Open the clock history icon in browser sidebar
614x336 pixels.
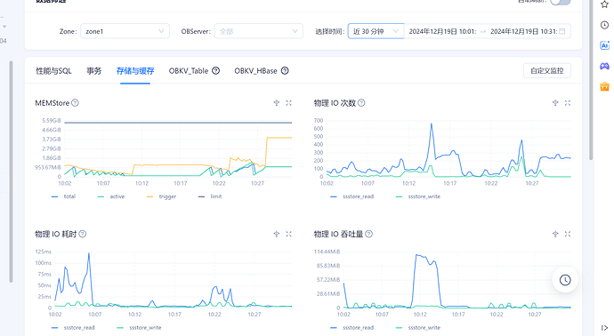[604, 25]
